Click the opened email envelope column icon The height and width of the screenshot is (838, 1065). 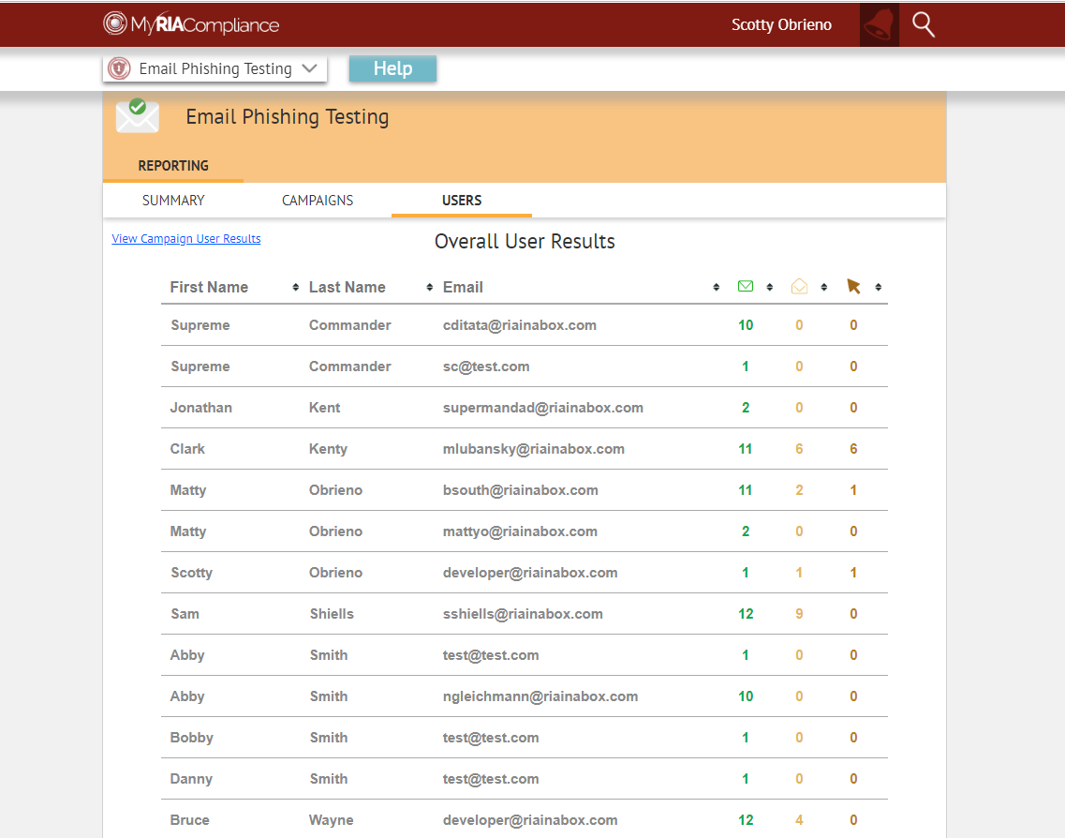(799, 287)
